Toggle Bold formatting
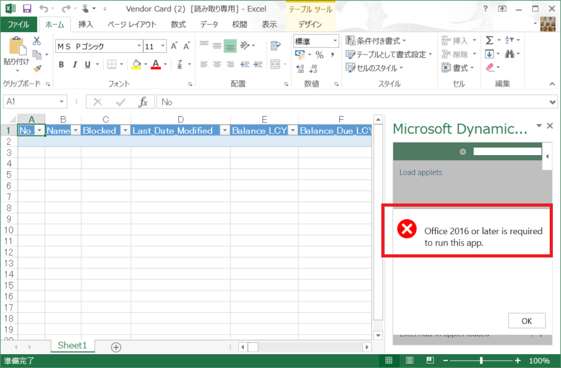The image size is (561, 368). [x=62, y=65]
